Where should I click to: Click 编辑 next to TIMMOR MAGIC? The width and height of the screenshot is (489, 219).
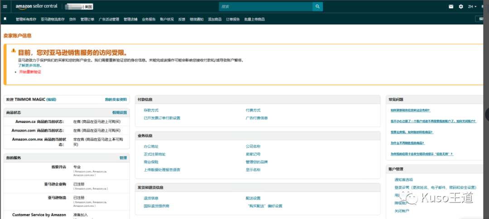pos(52,100)
